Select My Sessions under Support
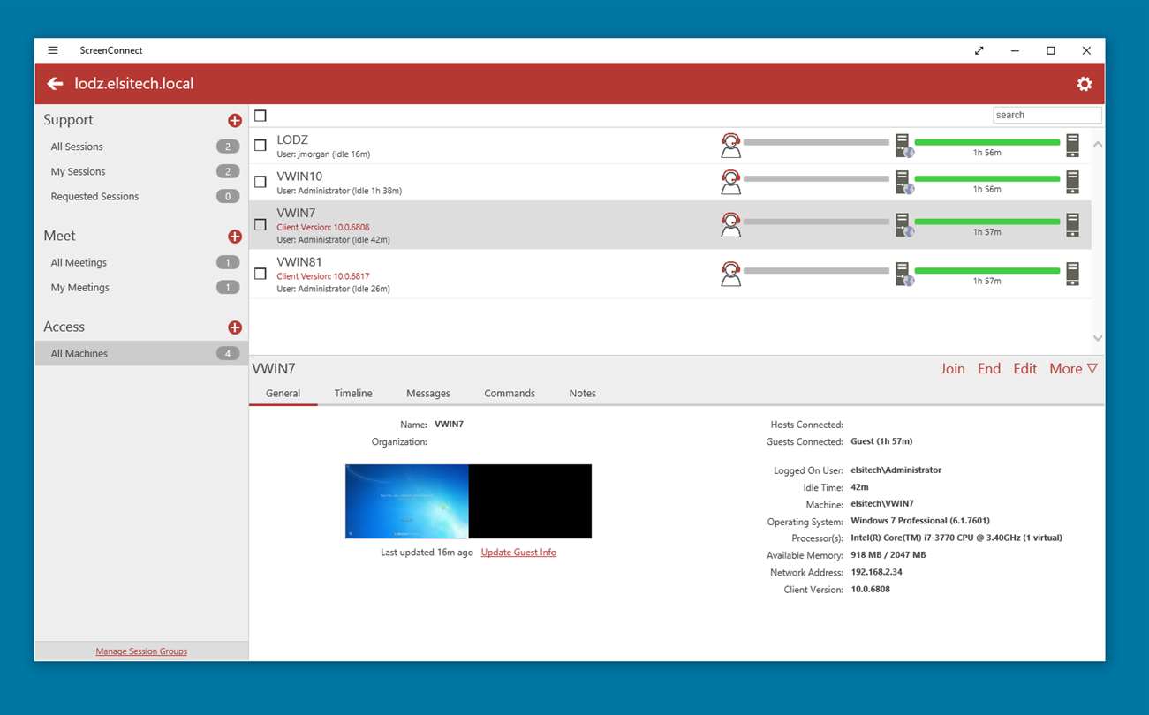This screenshot has height=715, width=1149. point(141,171)
